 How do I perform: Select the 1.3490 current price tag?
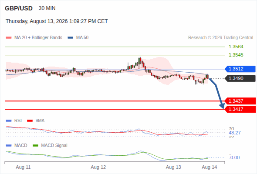(240, 78)
